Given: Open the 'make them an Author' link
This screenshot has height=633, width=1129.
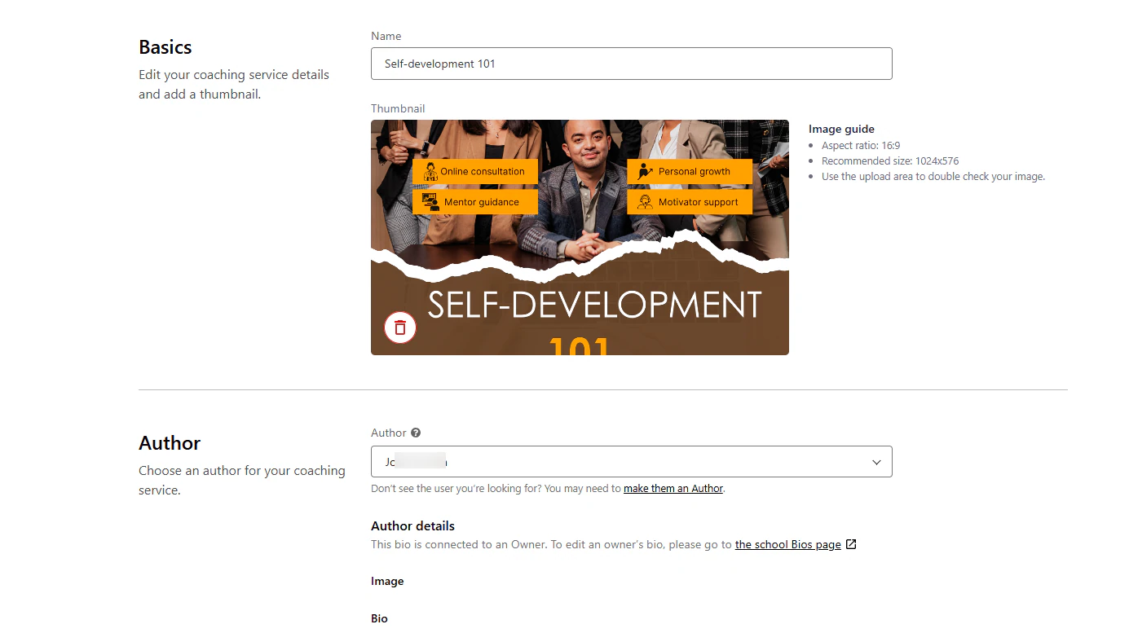Looking at the screenshot, I should click(673, 489).
